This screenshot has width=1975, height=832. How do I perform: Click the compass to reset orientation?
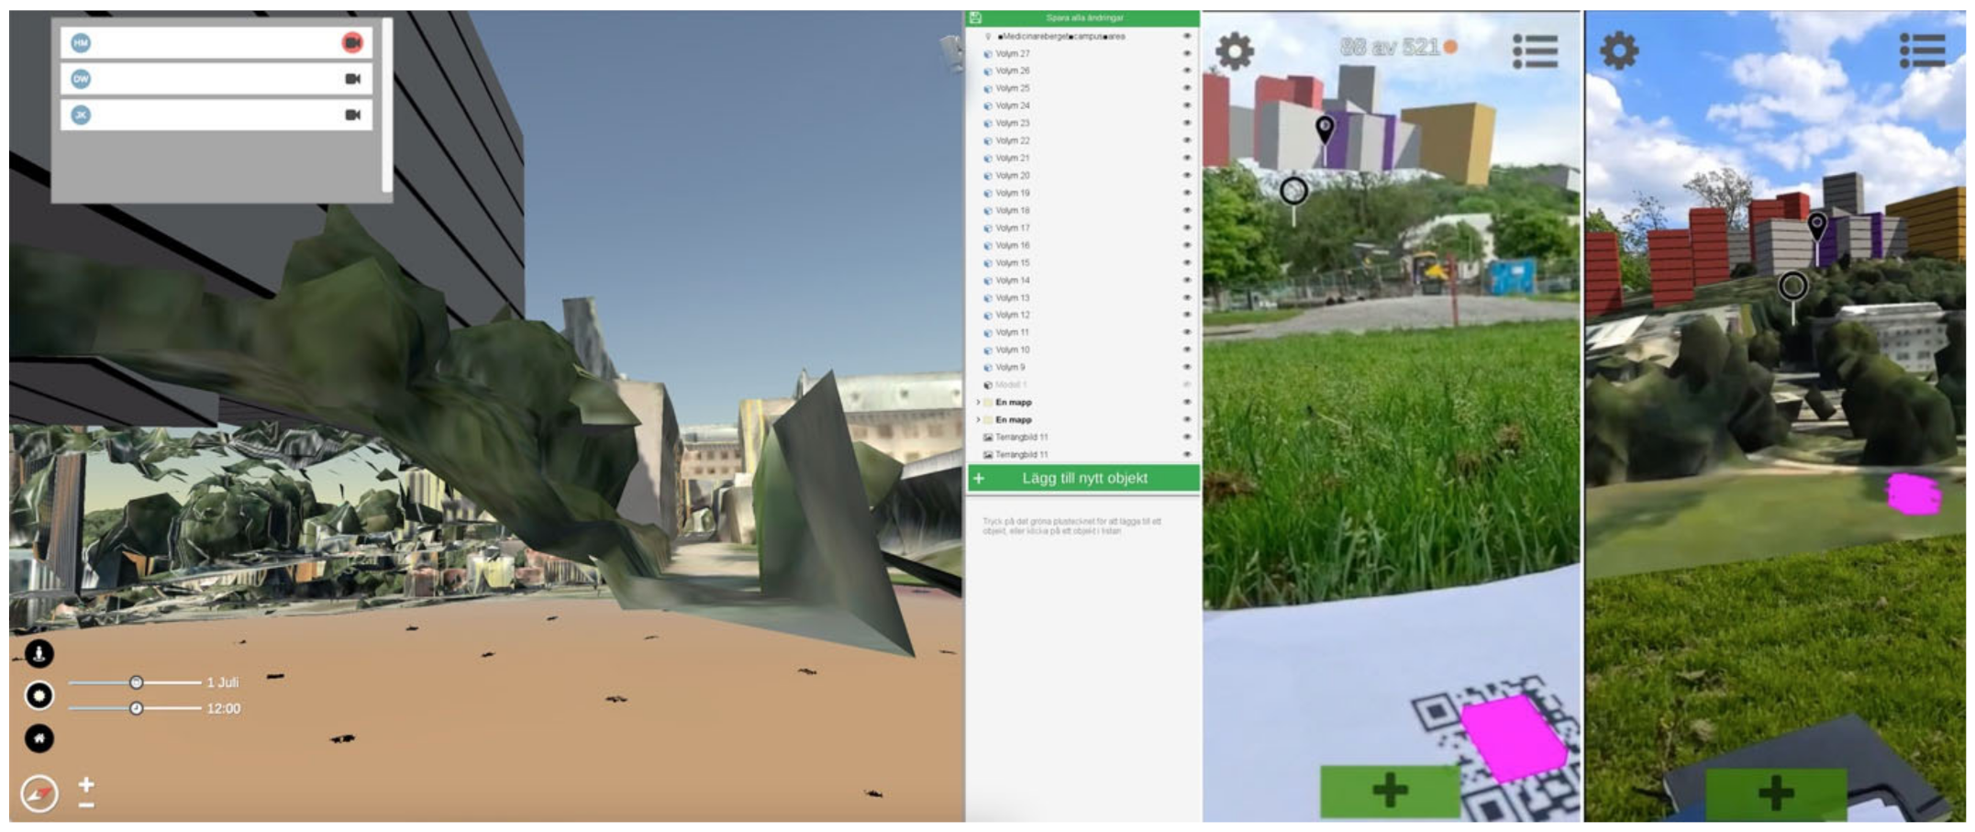point(39,794)
